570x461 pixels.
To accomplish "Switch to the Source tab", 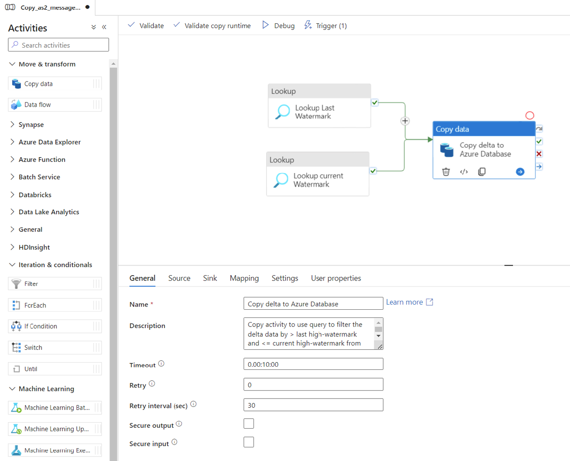I will click(x=179, y=278).
